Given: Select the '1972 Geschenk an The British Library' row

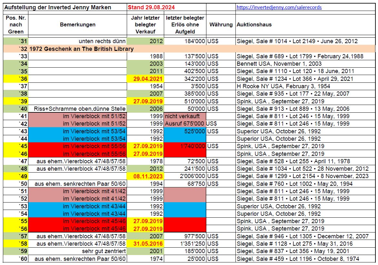Looking at the screenshot, I should pos(81,49).
